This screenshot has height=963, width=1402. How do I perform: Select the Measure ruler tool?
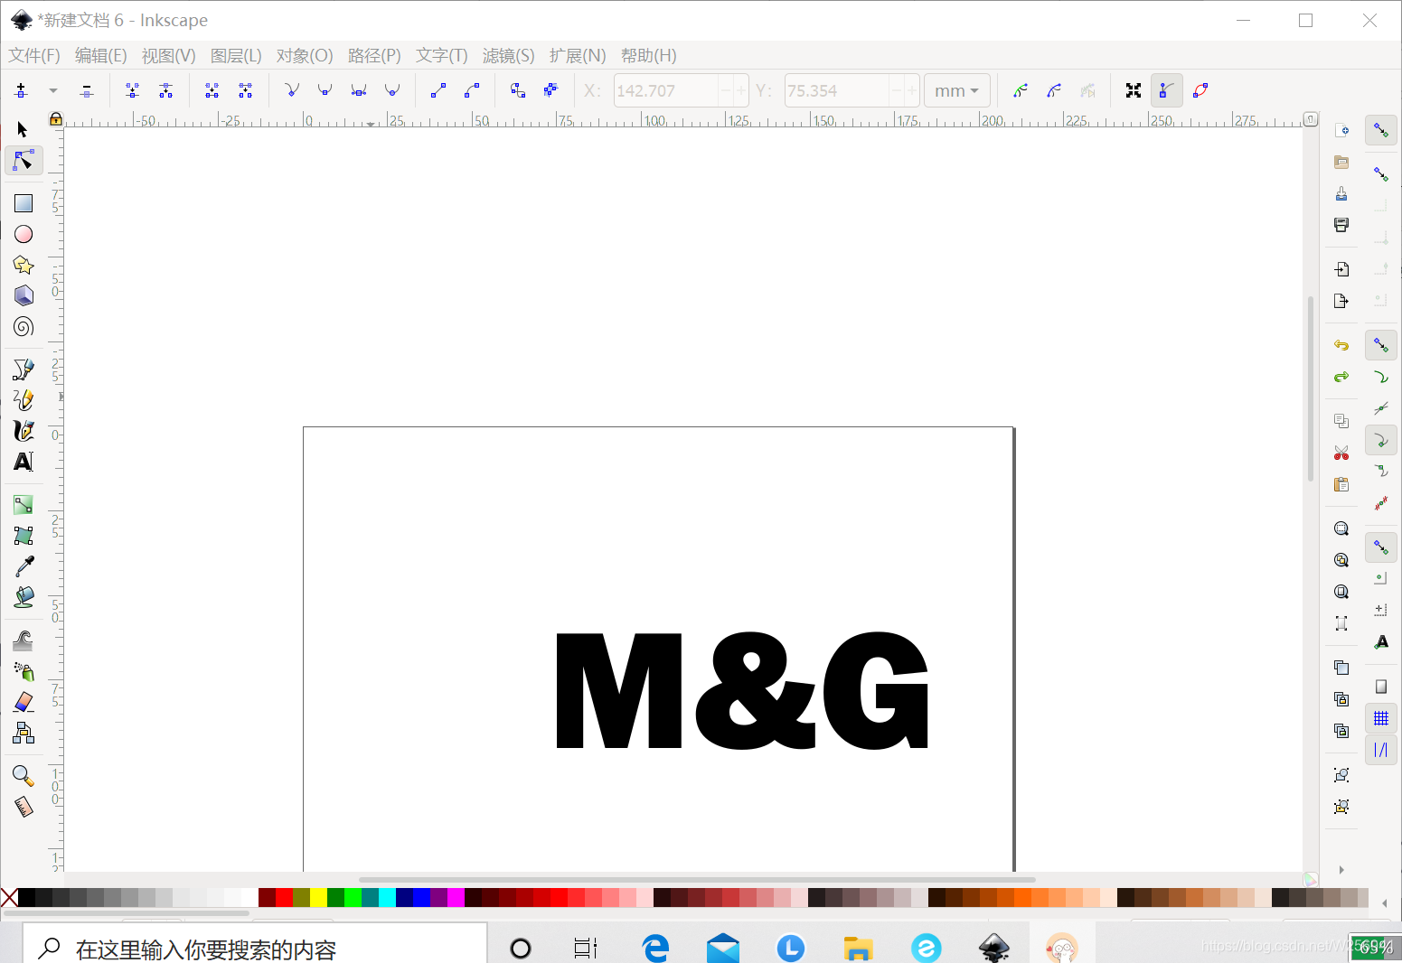click(x=24, y=807)
